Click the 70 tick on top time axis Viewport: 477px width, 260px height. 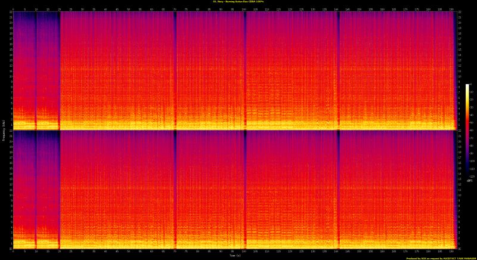click(x=175, y=9)
